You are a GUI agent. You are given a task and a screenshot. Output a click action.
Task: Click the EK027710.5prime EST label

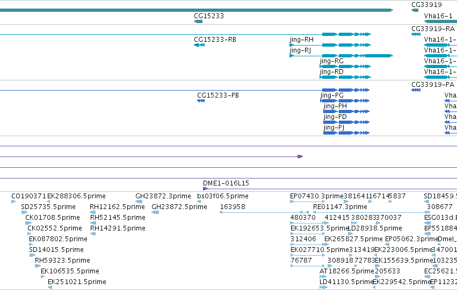point(320,250)
